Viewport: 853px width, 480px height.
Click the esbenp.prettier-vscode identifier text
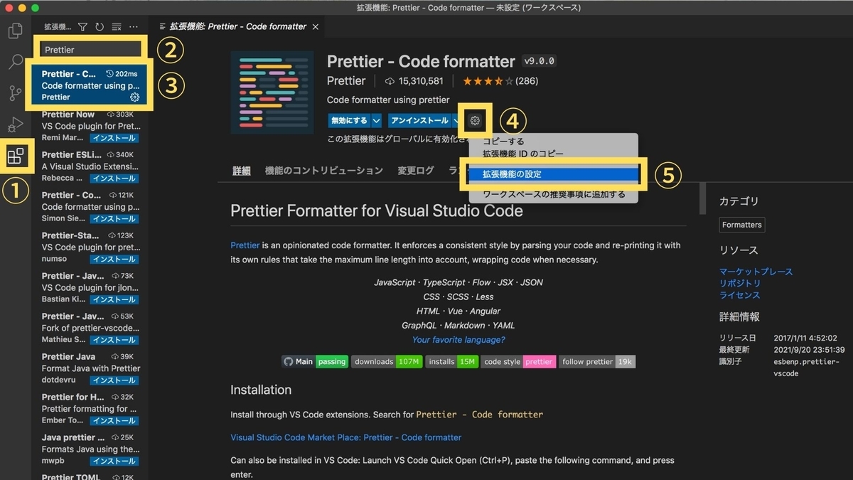(806, 368)
